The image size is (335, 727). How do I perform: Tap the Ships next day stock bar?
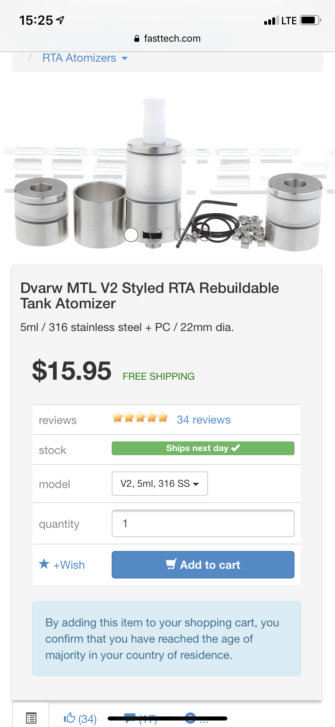203,448
